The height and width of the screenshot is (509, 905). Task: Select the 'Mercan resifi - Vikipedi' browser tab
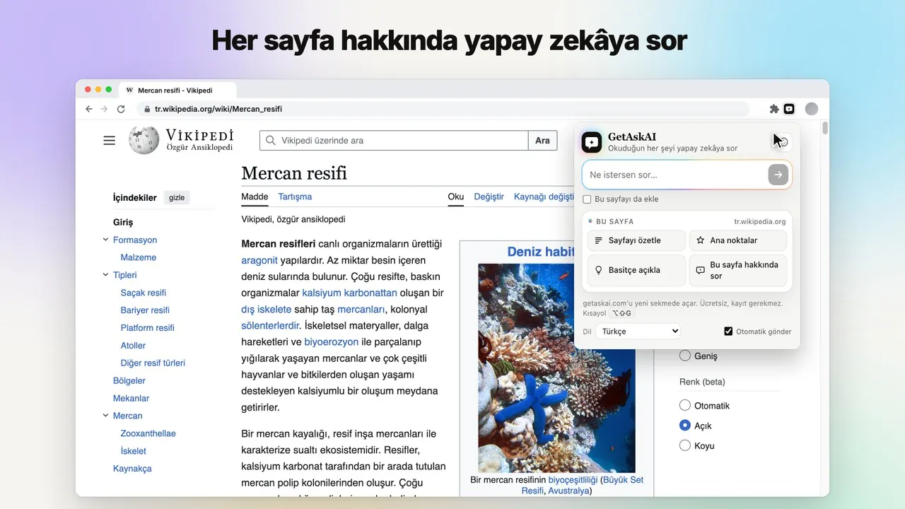pos(178,90)
